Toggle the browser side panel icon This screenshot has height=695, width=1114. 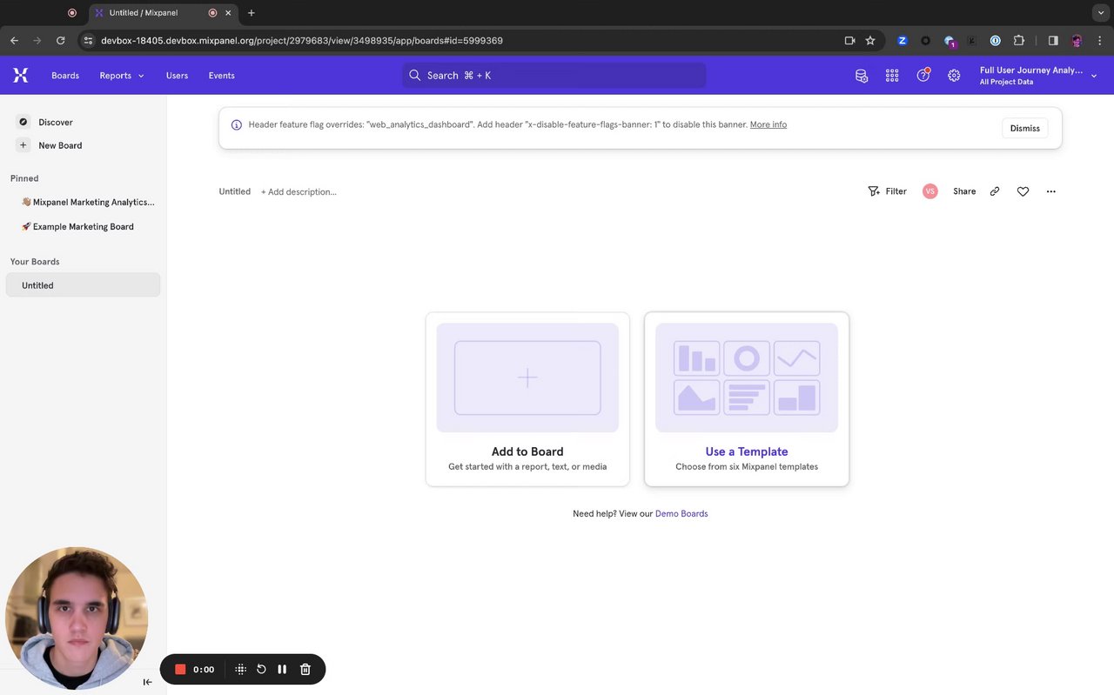[x=1053, y=40]
